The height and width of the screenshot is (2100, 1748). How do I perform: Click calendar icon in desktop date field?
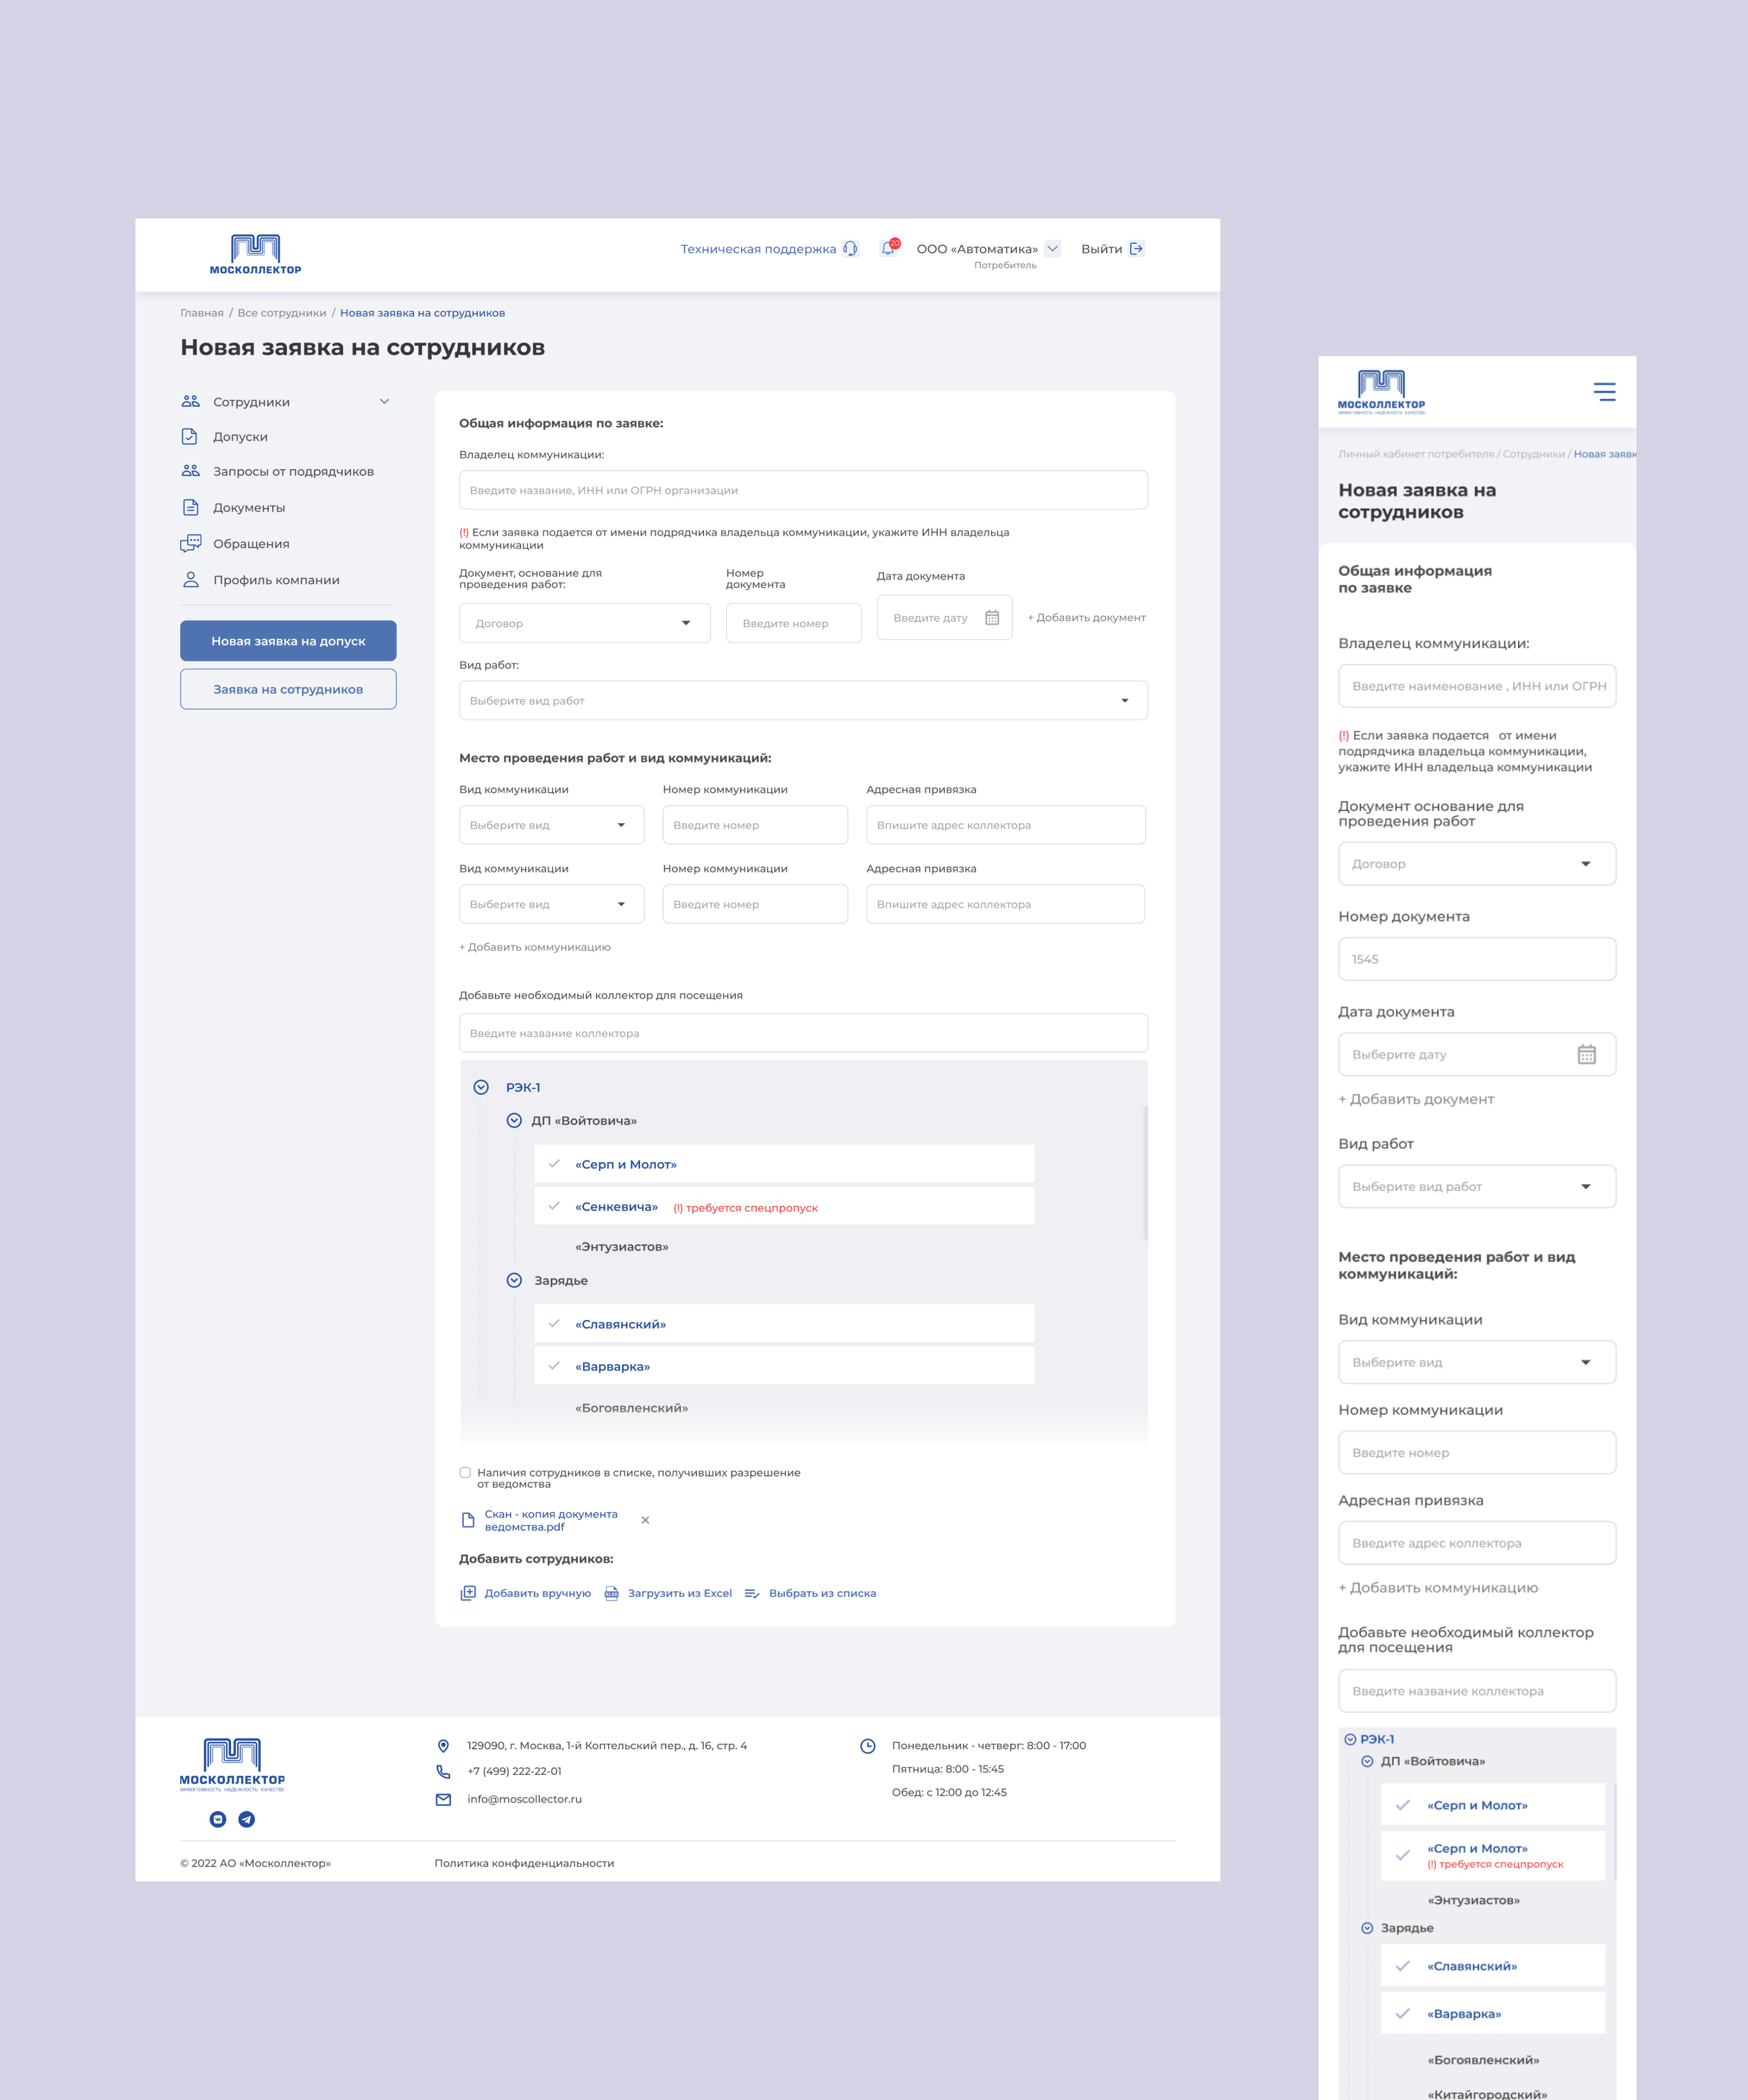[x=992, y=618]
